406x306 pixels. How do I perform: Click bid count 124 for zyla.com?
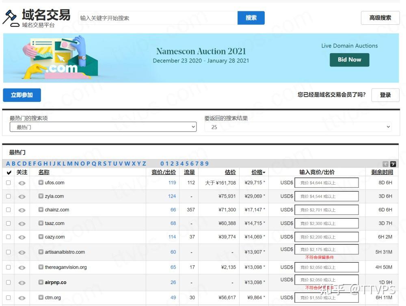click(172, 196)
